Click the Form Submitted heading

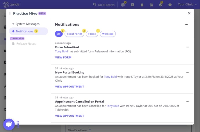point(67,47)
